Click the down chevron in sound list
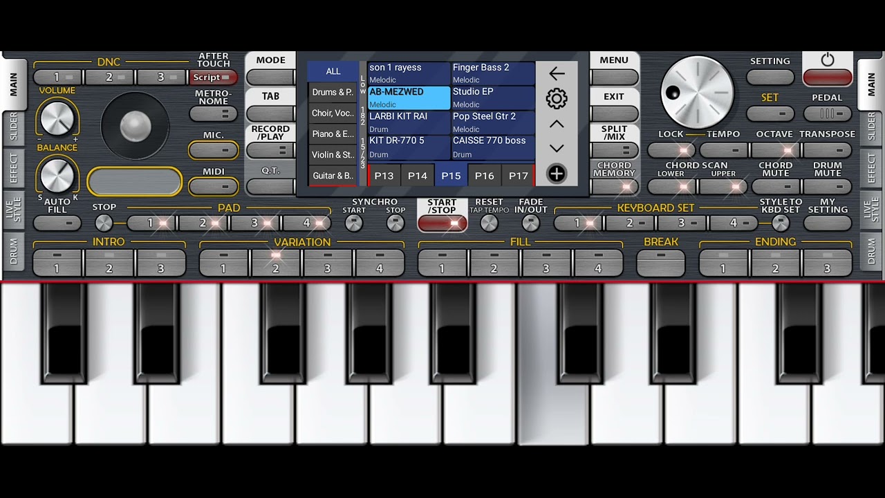 [557, 148]
